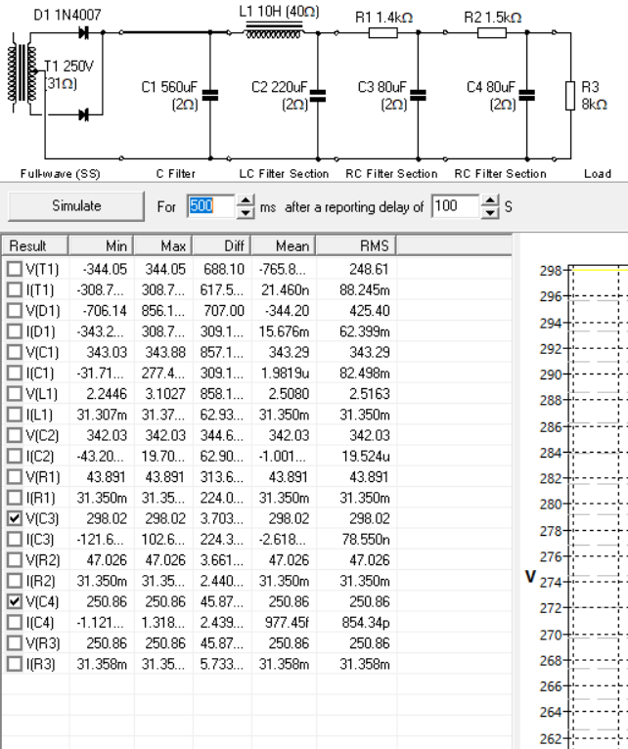The height and width of the screenshot is (749, 628).
Task: Select the T1 transformer symbol
Action: 22,72
